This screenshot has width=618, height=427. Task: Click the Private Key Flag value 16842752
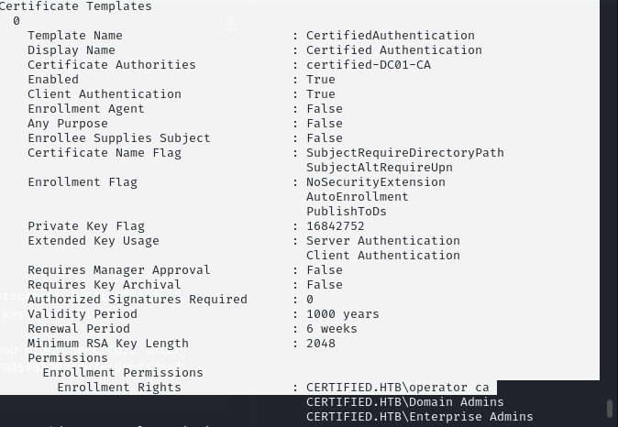[x=335, y=226]
